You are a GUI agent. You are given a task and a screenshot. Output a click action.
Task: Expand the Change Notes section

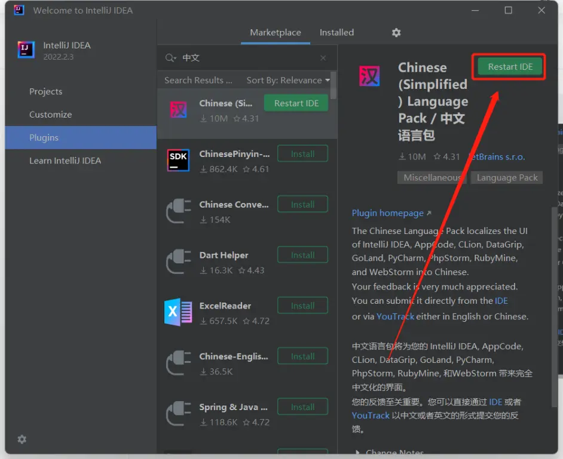click(x=390, y=452)
